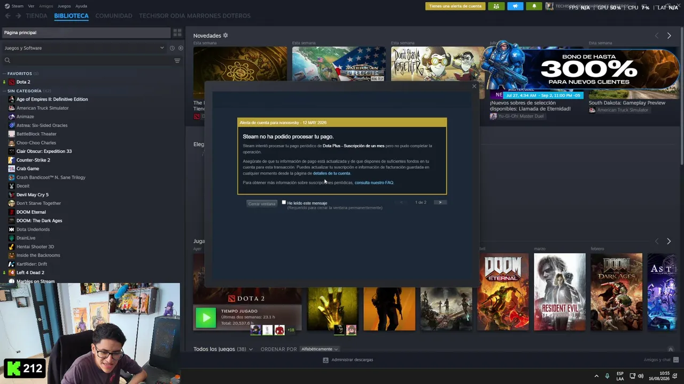Tick the 'He leído este mensaje' checkbox
Screen dimensions: 684x384
tap(284, 203)
